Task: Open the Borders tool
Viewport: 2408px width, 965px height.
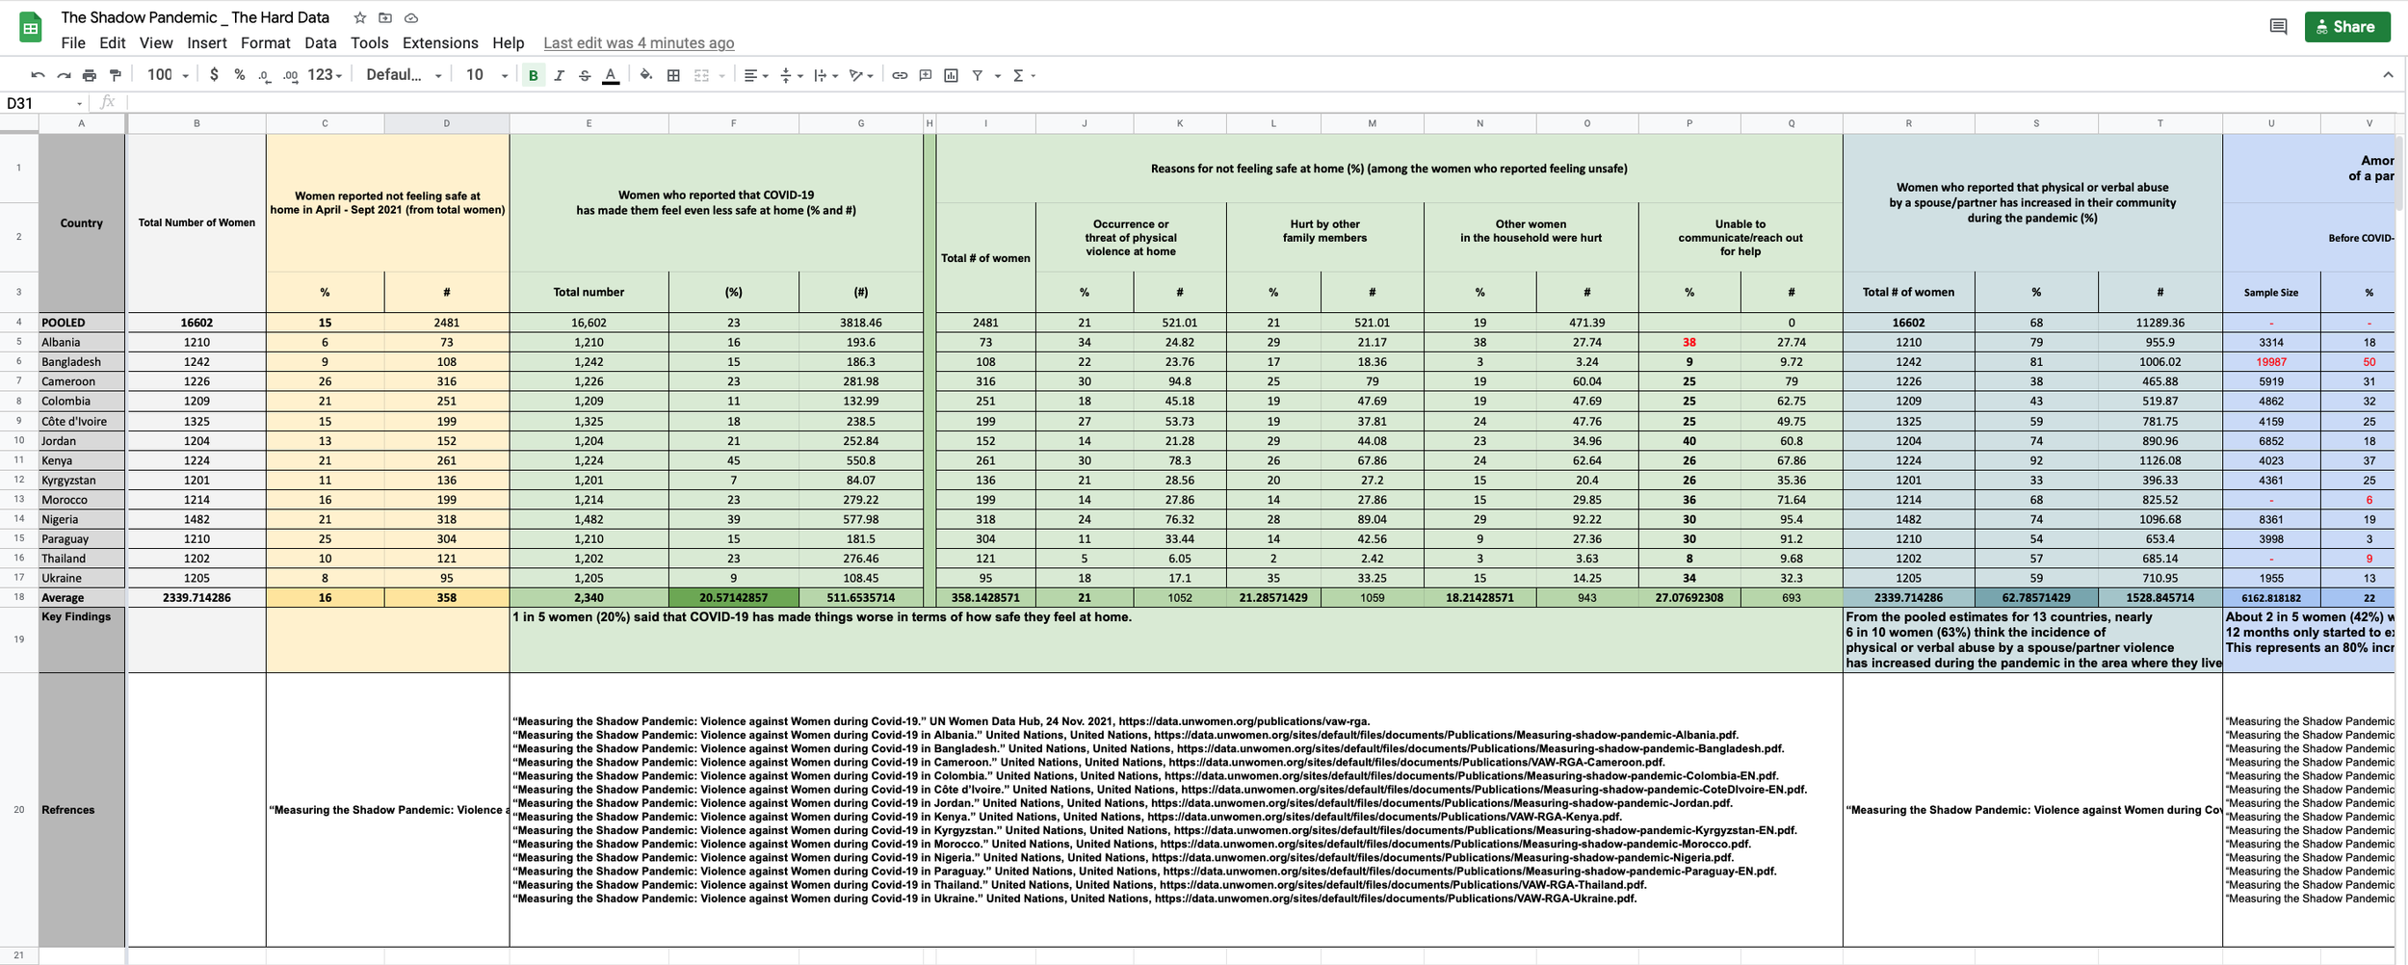Action: point(674,75)
